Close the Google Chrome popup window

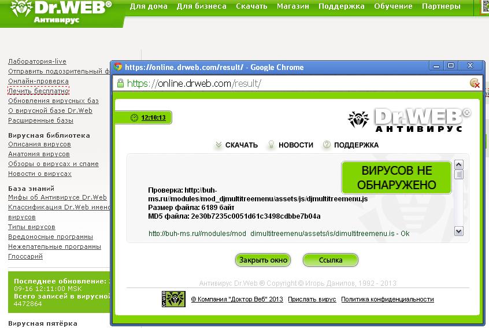pos(470,66)
